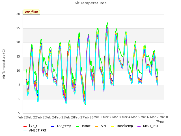181x136 pixels.
Task: Click the Time x-axis title
Action: 160,122
